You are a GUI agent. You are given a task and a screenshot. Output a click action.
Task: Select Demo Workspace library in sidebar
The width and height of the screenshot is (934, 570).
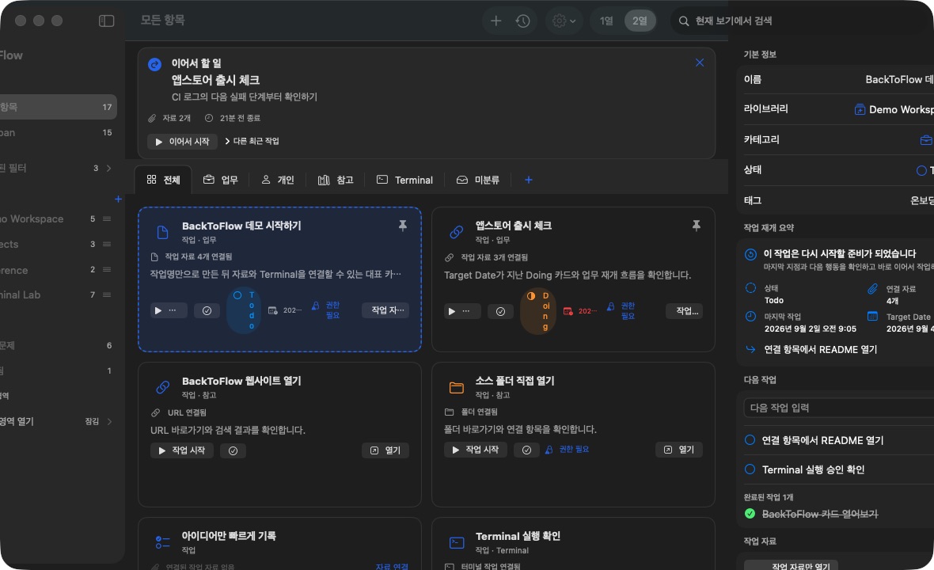(56, 219)
